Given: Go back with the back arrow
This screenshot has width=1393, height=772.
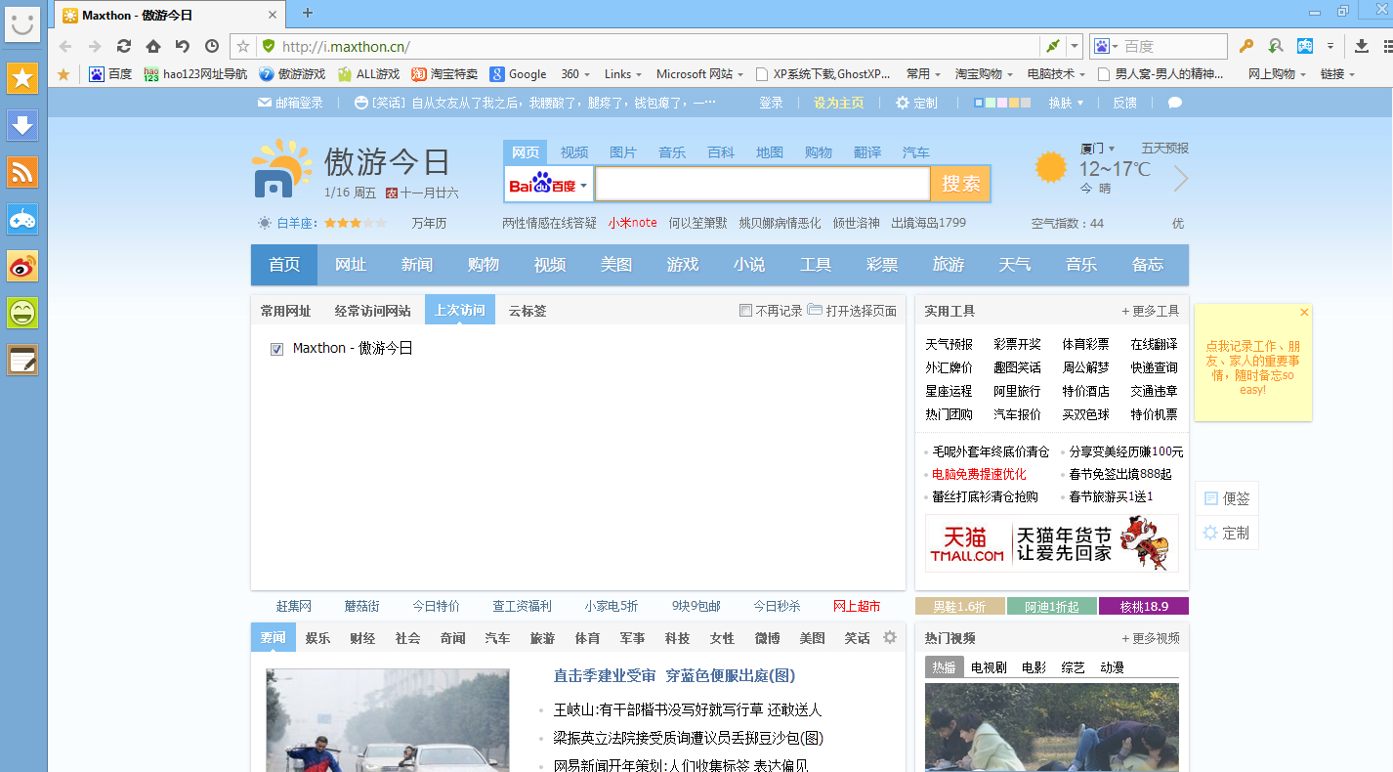Looking at the screenshot, I should 65,46.
